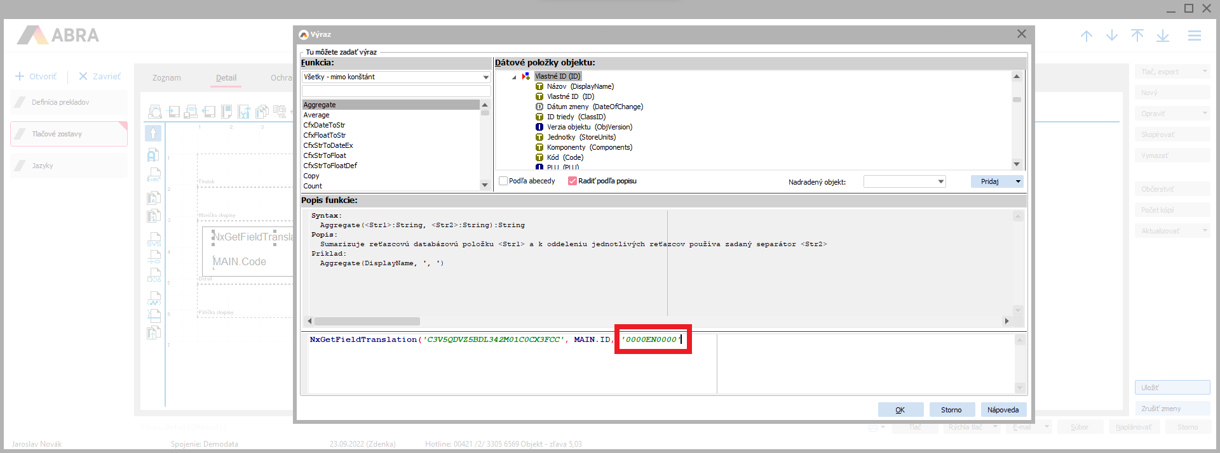The width and height of the screenshot is (1220, 453).
Task: Collapse the Vlastné ID (ID) root tree node
Action: tap(514, 77)
